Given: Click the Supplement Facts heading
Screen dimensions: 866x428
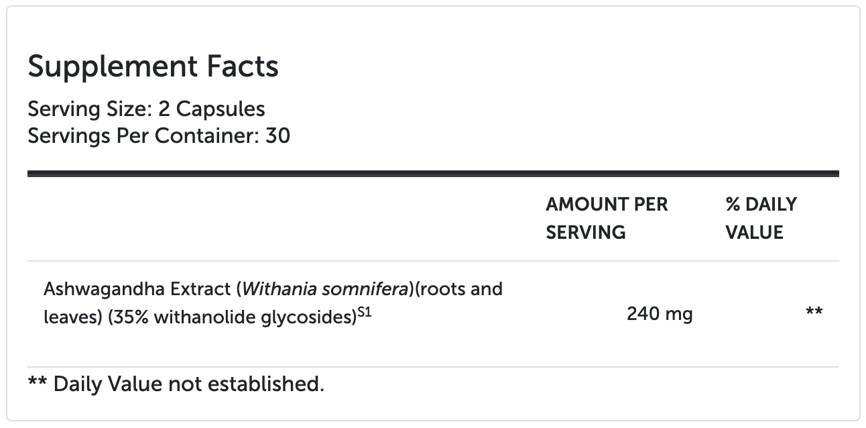Looking at the screenshot, I should [153, 66].
